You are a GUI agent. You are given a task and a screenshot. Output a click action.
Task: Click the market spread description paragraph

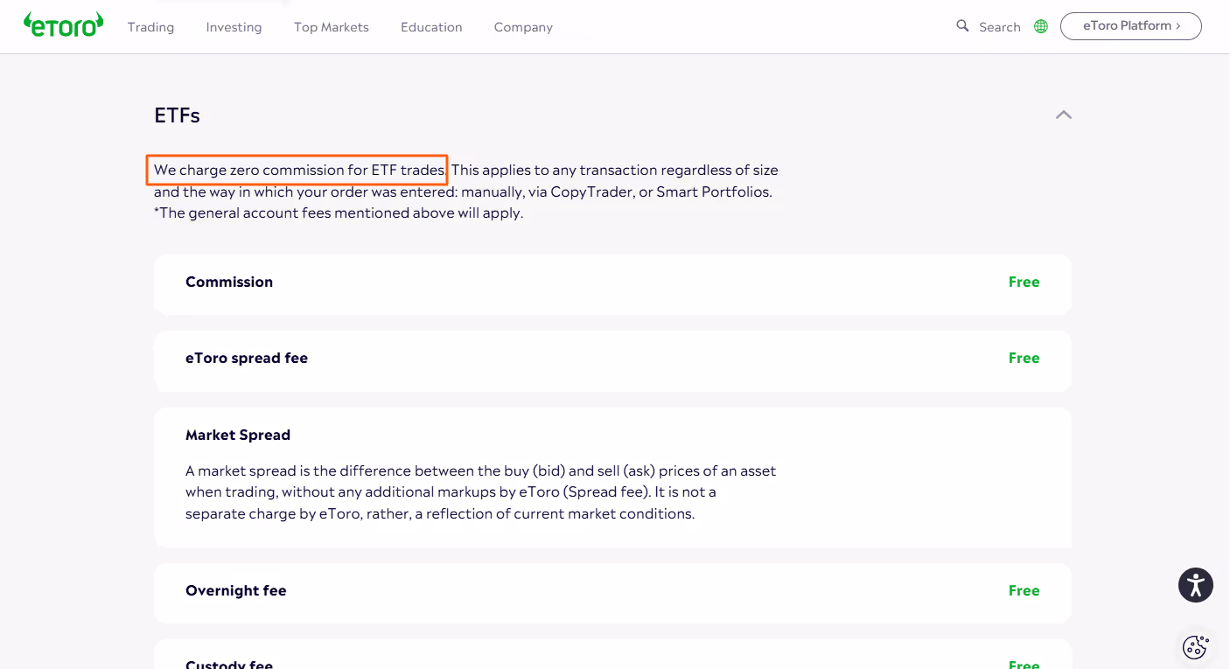tap(480, 492)
